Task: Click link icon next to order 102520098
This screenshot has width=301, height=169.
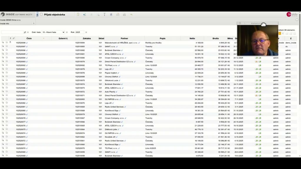Action: tap(27, 43)
